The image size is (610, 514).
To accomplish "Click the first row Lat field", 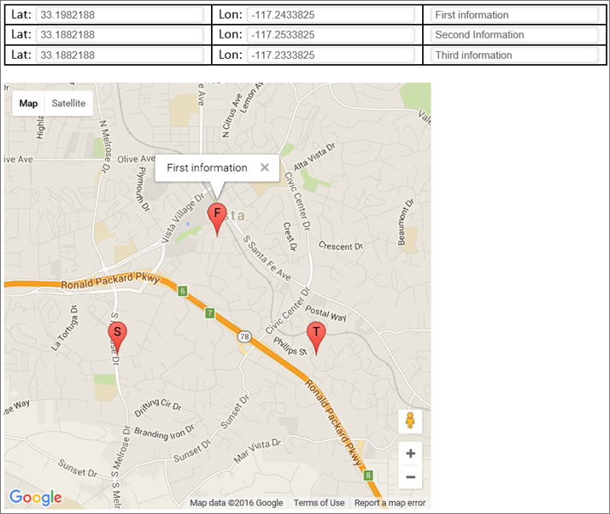I will point(120,15).
